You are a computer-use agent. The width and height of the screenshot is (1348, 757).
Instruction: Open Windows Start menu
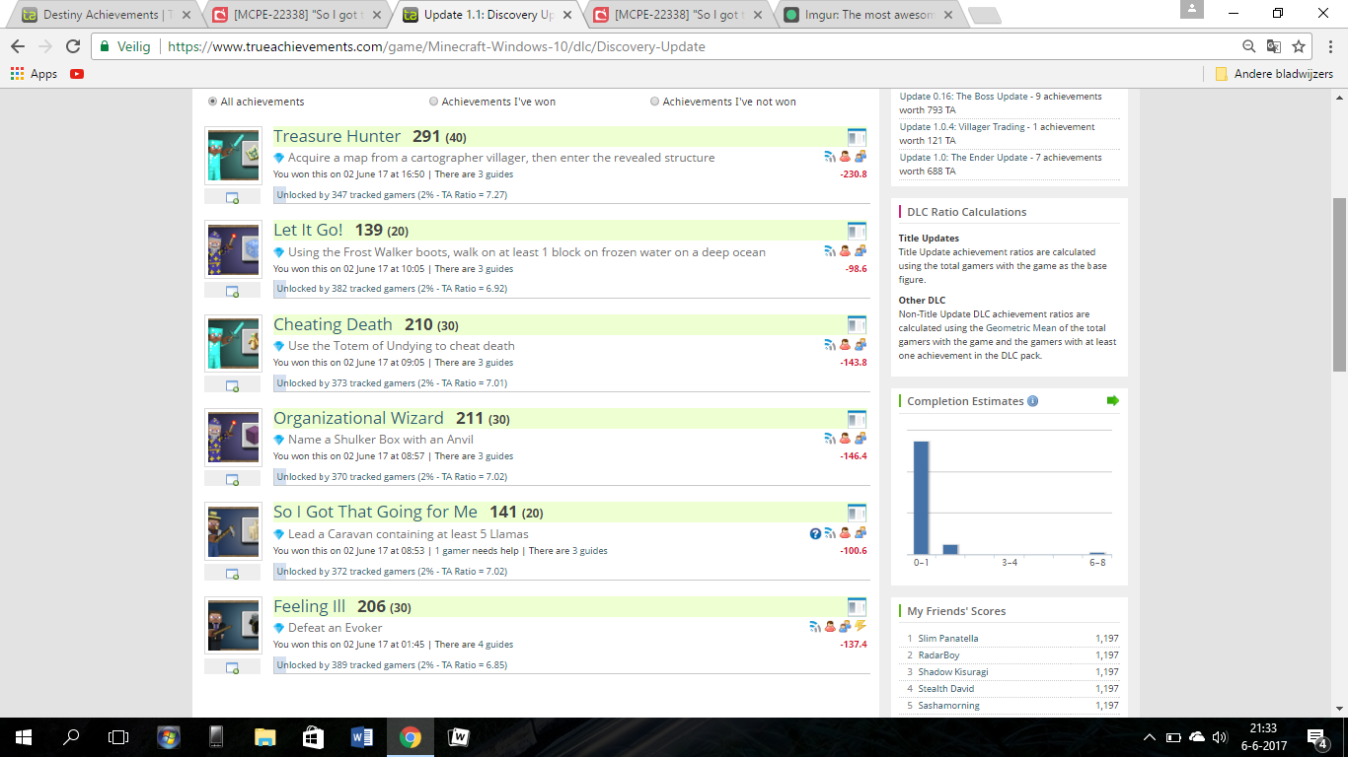coord(23,736)
